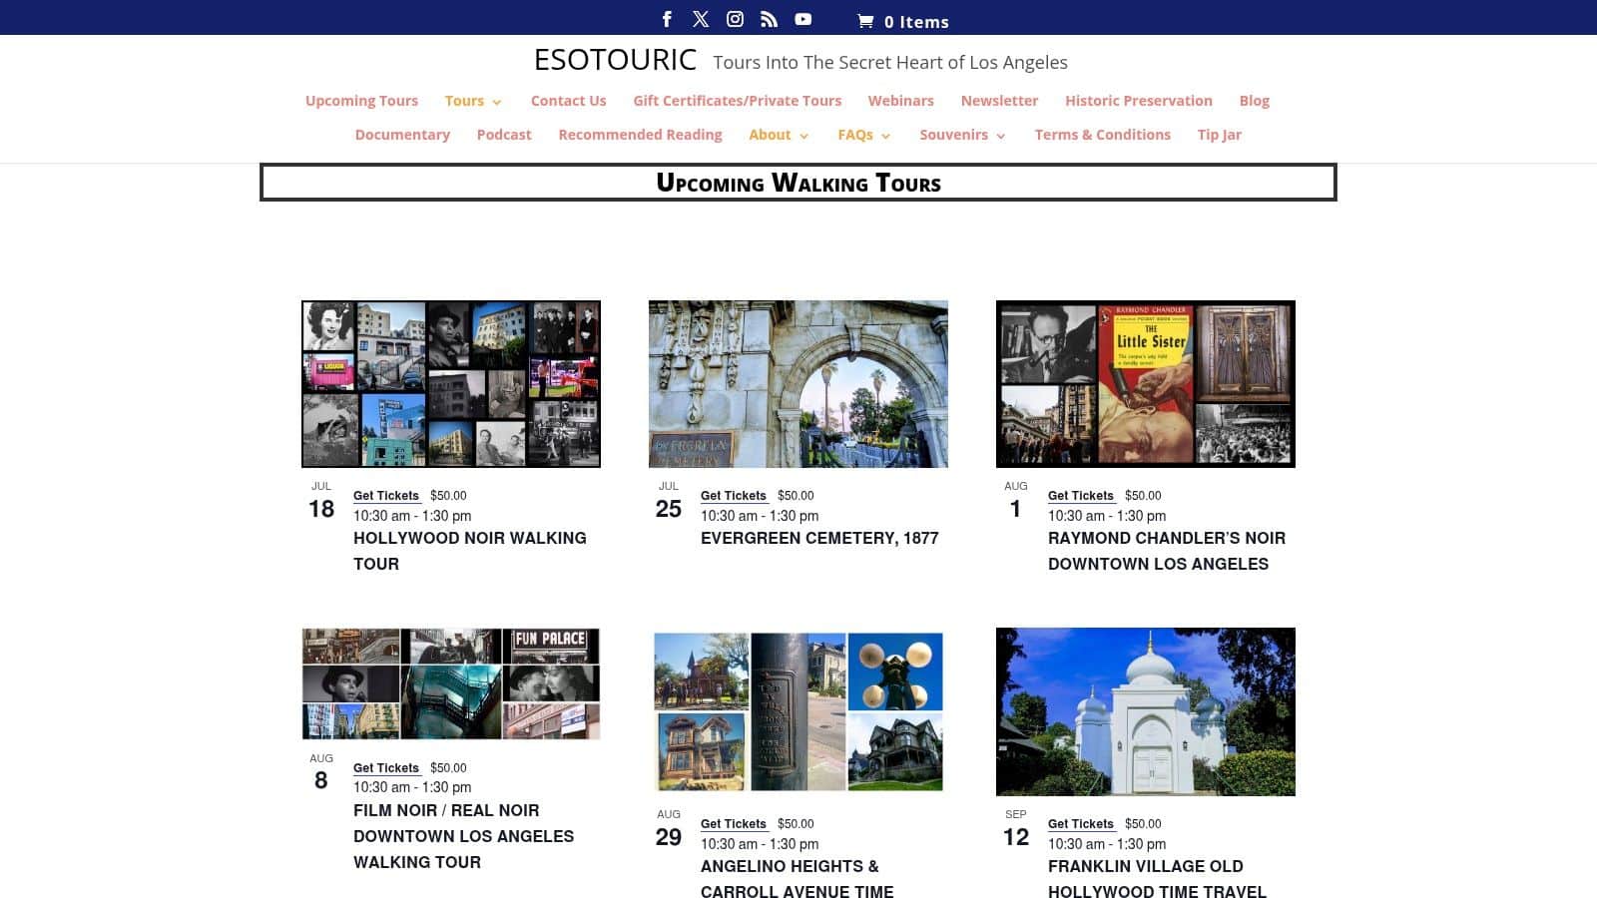Open the Souvenirs menu item
The image size is (1597, 898).
(x=953, y=135)
